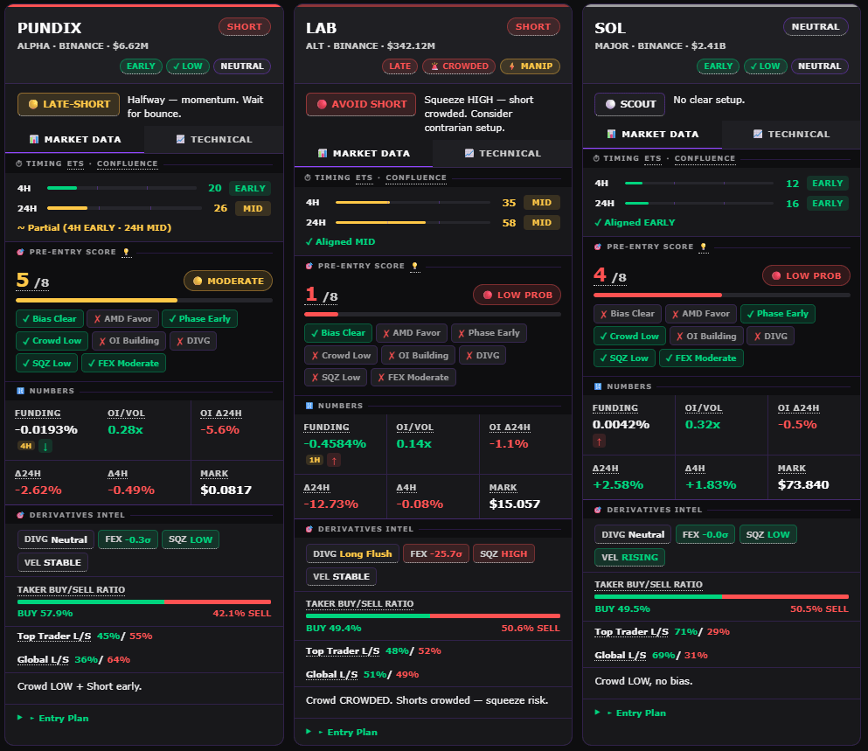868x751 pixels.
Task: Click the Pre-Entry Score target icon on PUNDIX
Action: coord(20,252)
